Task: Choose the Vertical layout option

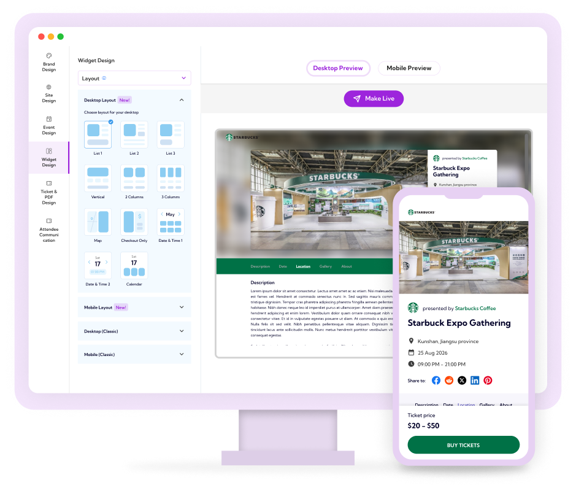Action: 98,178
